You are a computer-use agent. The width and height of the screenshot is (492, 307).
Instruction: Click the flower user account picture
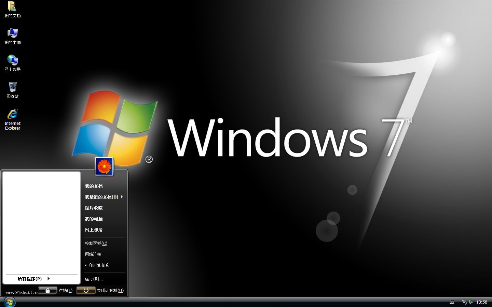(104, 166)
